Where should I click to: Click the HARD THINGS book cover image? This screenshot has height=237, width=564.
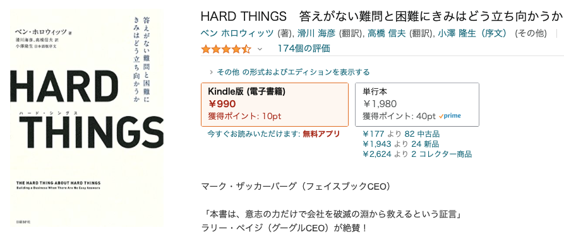87,118
